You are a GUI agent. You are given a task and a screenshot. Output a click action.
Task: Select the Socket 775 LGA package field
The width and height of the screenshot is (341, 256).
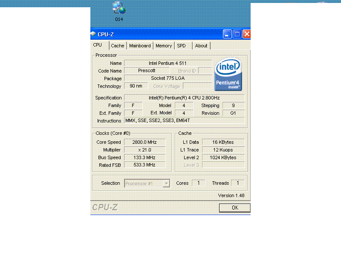coord(168,79)
